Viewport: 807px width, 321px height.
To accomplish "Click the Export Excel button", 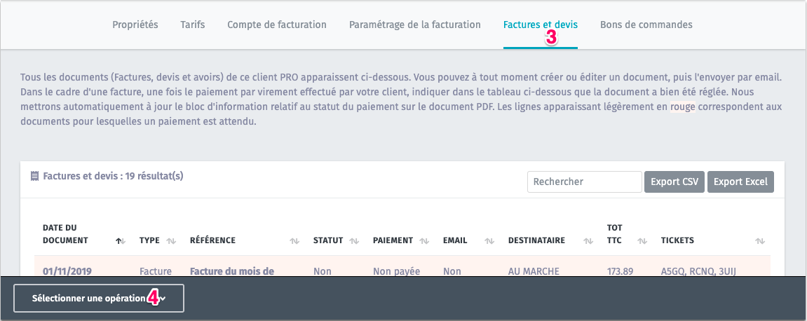I will (x=740, y=182).
